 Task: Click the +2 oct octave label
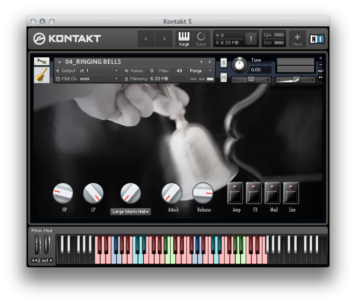click(x=42, y=261)
